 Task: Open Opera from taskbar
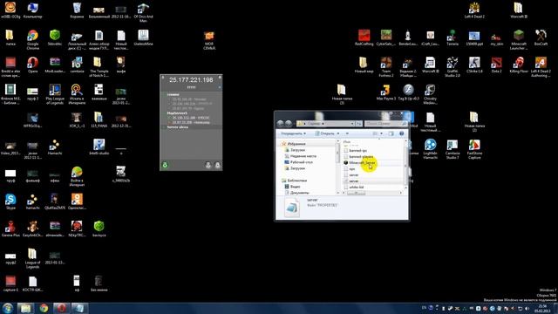[62, 308]
